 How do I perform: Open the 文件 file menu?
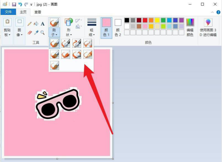tap(8, 12)
